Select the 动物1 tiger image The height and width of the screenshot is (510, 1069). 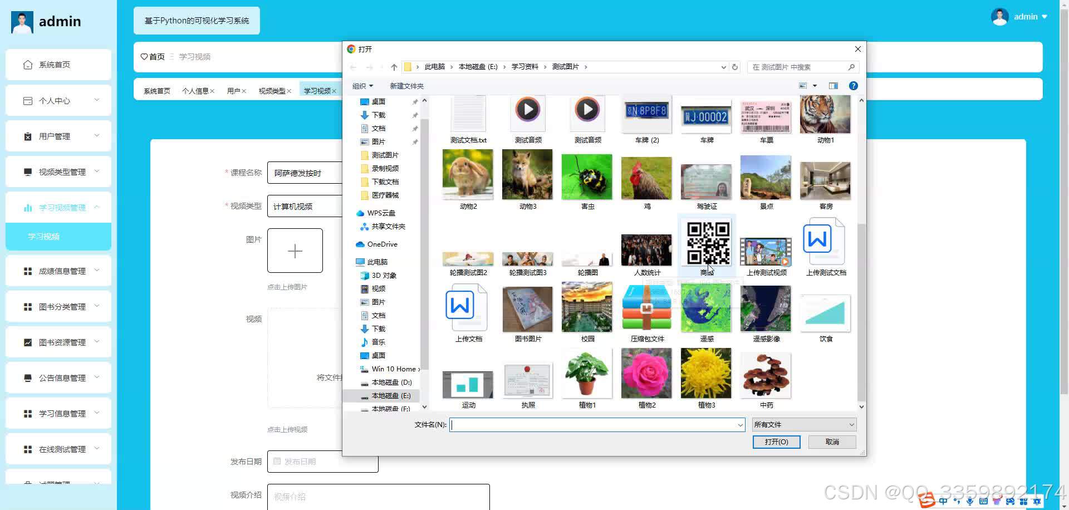[x=825, y=120]
